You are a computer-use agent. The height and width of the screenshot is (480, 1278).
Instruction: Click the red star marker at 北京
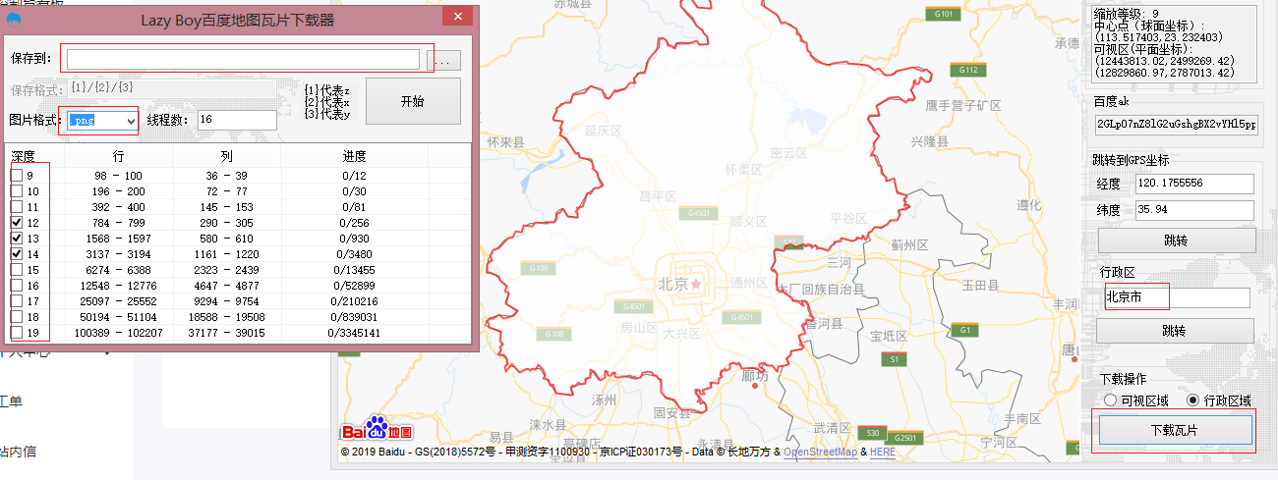(697, 283)
